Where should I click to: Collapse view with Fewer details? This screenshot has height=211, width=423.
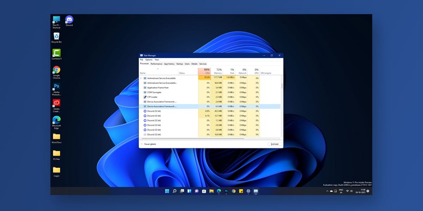(148, 144)
